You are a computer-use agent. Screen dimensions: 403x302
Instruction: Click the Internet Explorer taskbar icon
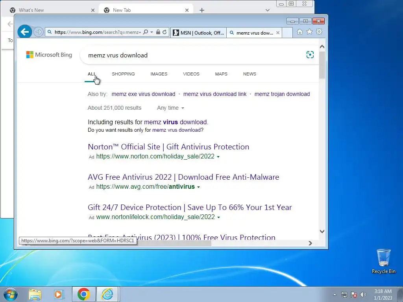tap(107, 294)
